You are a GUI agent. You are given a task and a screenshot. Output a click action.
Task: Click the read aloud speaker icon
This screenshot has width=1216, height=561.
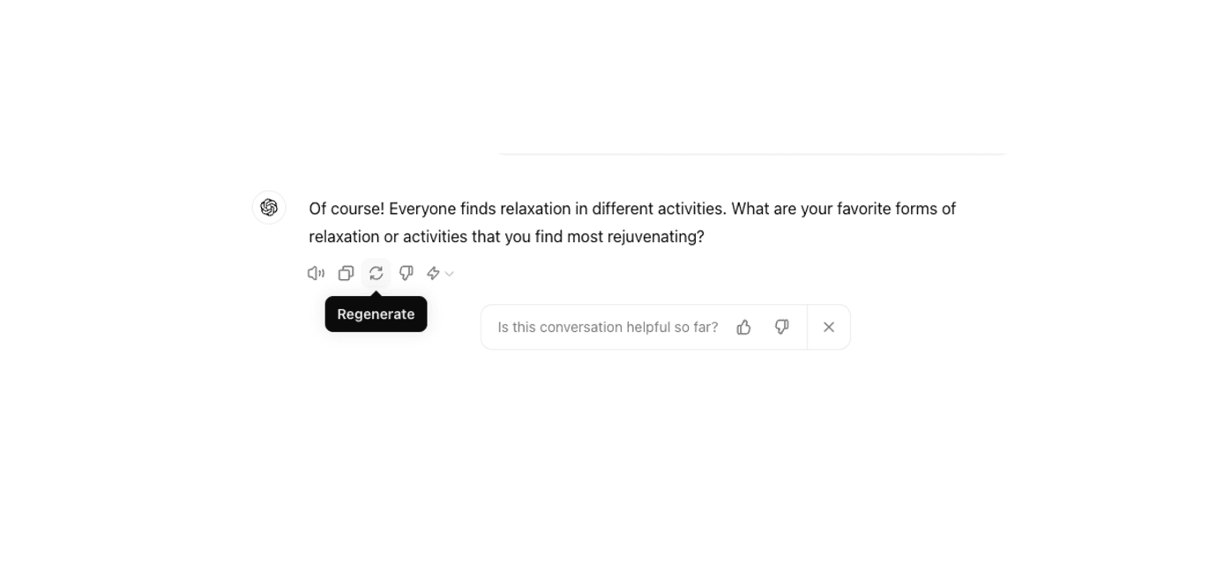[x=316, y=273]
